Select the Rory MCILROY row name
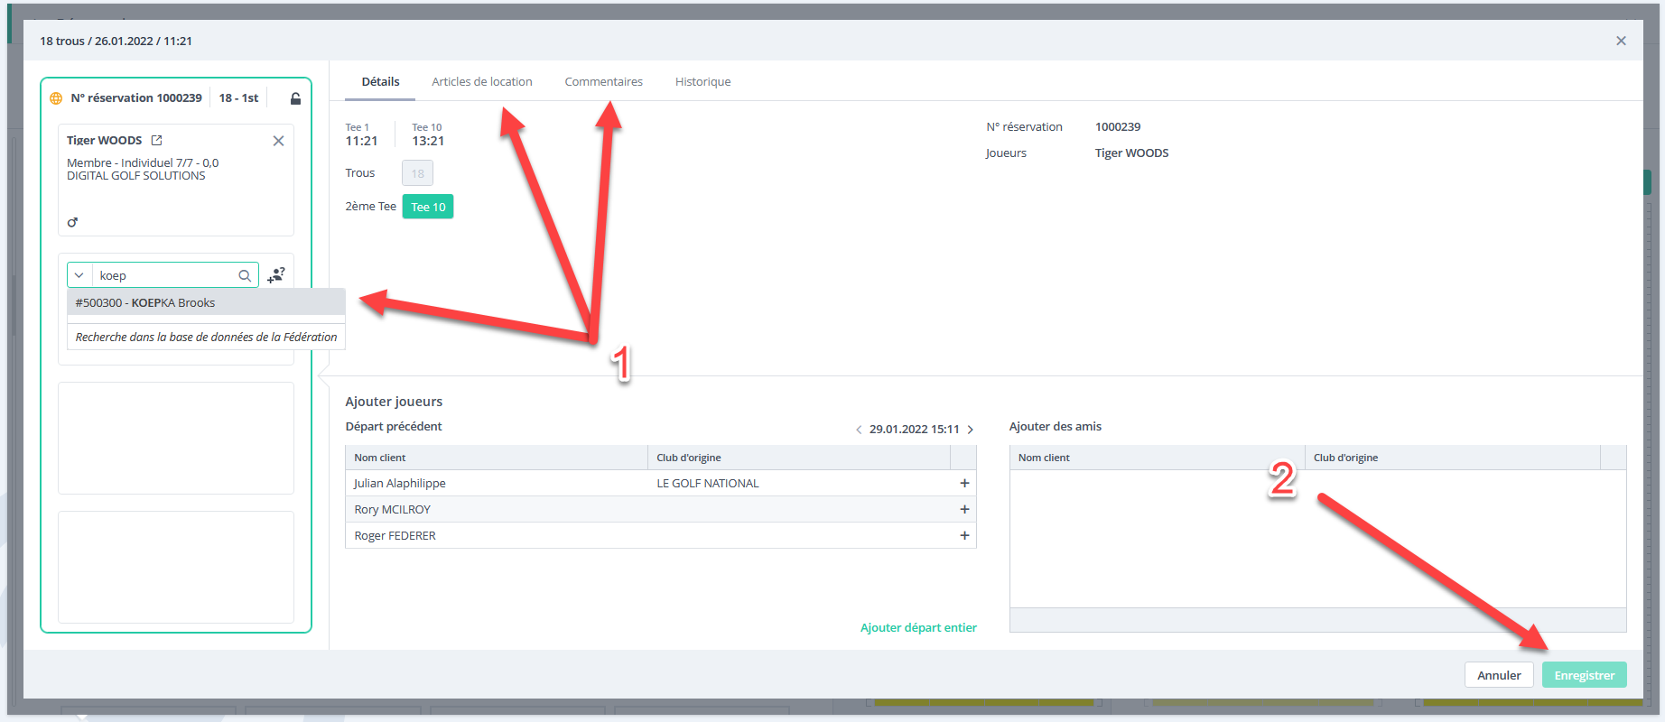Image resolution: width=1665 pixels, height=722 pixels. click(x=393, y=510)
